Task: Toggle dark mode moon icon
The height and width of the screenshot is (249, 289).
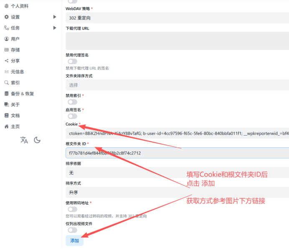Action: point(37,140)
